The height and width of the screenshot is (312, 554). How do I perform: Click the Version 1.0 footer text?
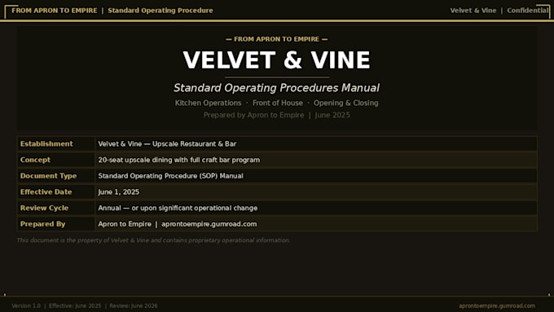(x=26, y=305)
